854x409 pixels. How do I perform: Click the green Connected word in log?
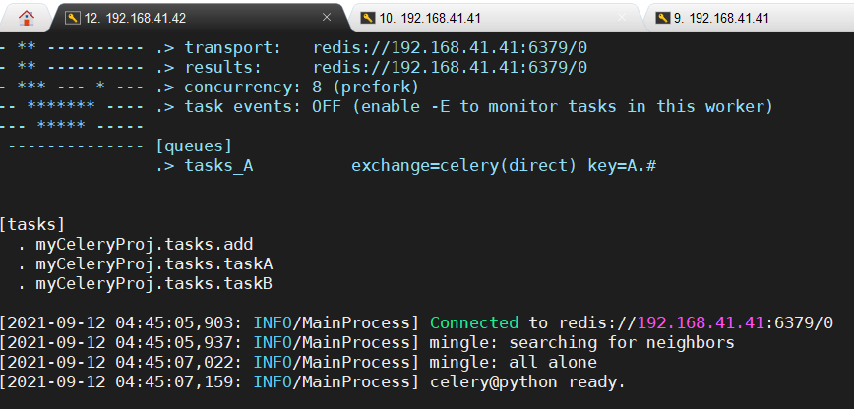pos(473,322)
